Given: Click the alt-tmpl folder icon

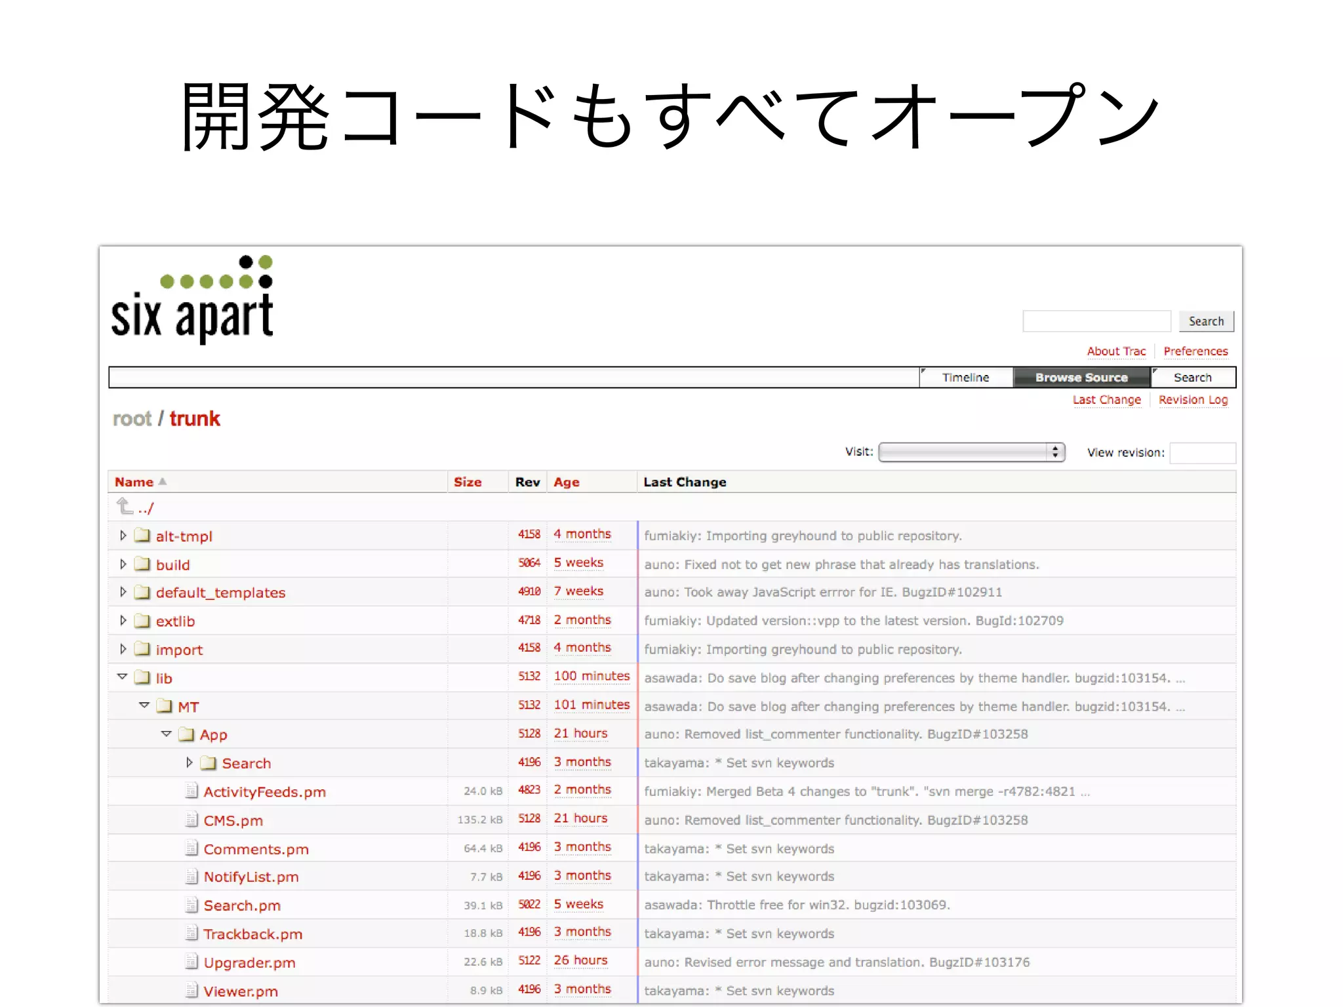Looking at the screenshot, I should pos(142,536).
